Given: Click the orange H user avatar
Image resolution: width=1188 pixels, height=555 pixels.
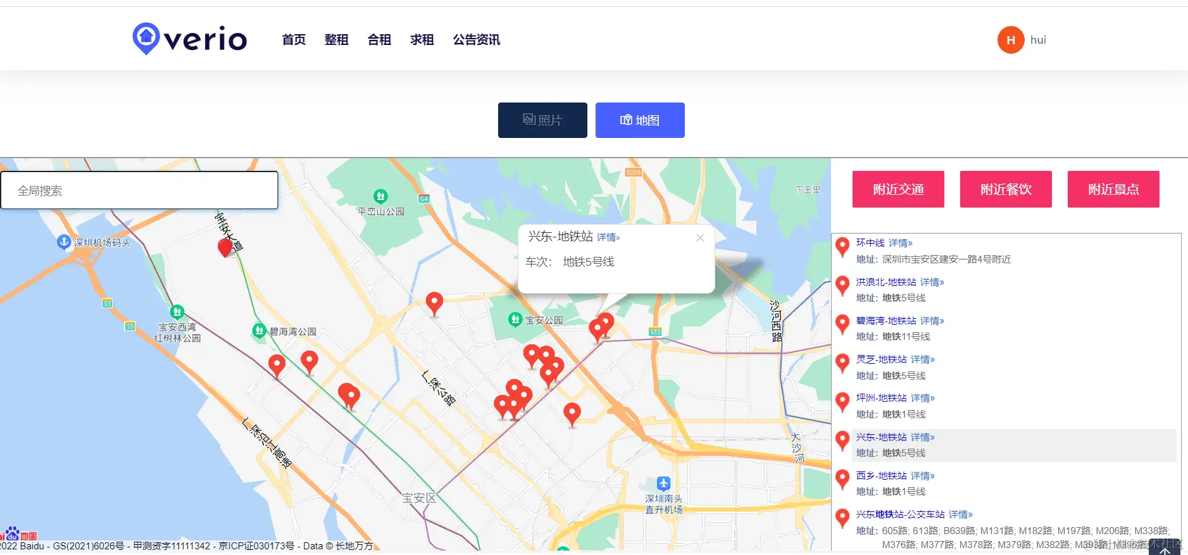Looking at the screenshot, I should point(1011,40).
